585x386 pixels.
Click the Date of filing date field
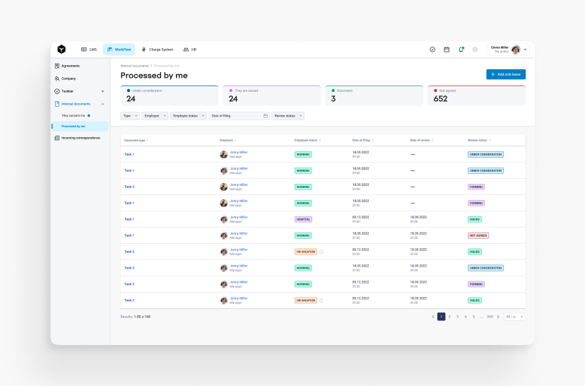point(240,115)
